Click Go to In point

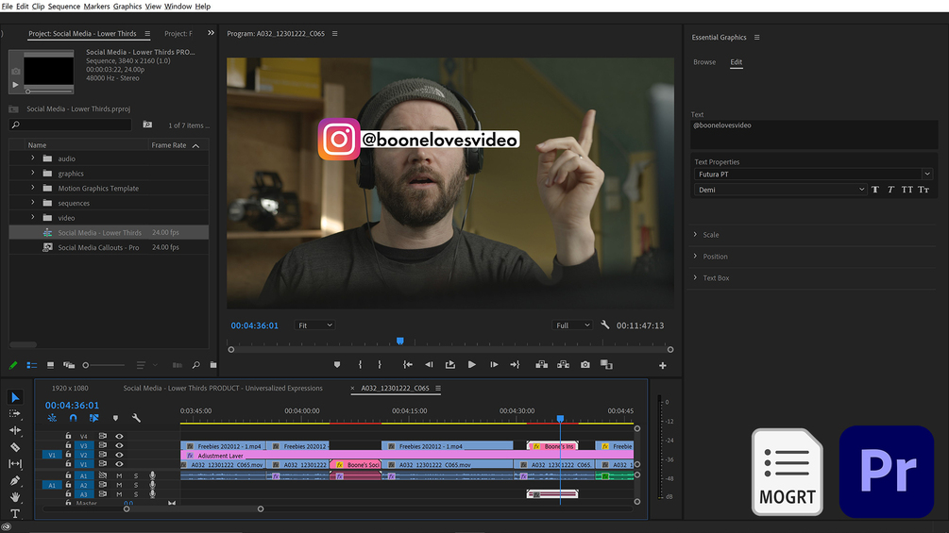click(x=408, y=364)
